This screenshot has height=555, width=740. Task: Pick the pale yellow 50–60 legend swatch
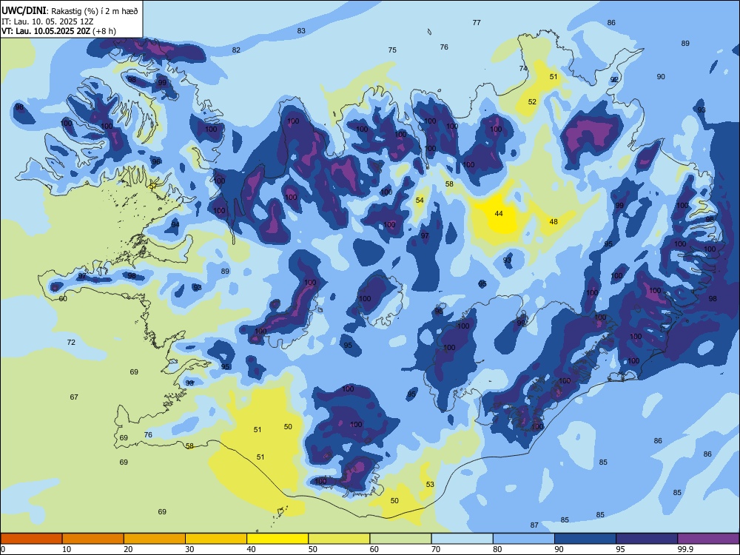pos(339,539)
